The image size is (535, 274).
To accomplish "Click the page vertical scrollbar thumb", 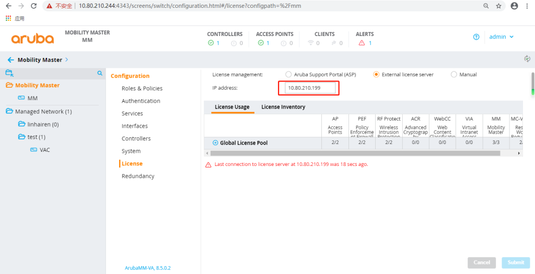I will tap(532, 84).
